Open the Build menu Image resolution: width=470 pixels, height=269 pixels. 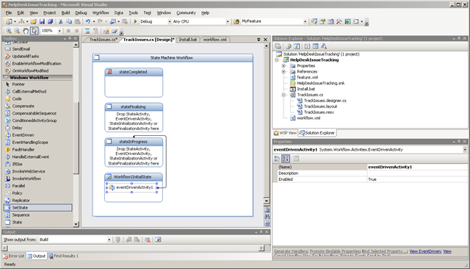pyautogui.click(x=65, y=12)
